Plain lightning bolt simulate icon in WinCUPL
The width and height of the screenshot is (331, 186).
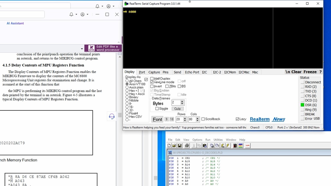[x=228, y=146]
